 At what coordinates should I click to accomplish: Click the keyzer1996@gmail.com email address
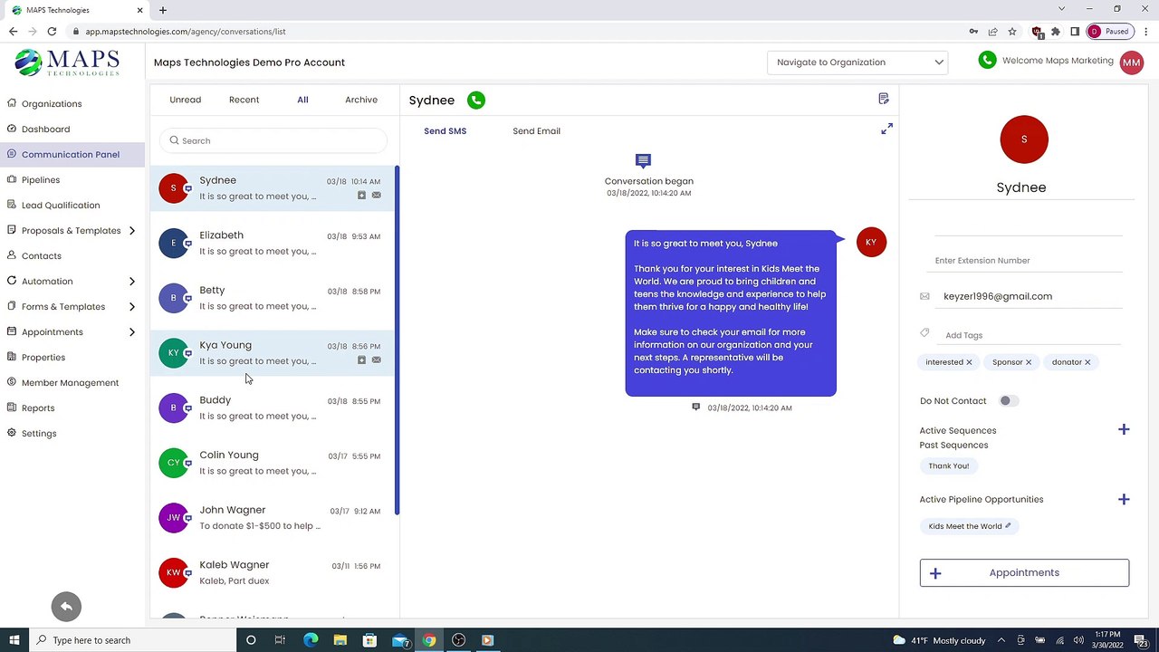(997, 296)
